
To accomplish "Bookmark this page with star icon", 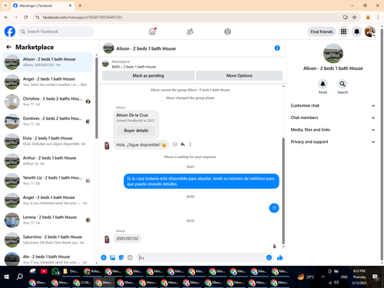I will coord(354,17).
